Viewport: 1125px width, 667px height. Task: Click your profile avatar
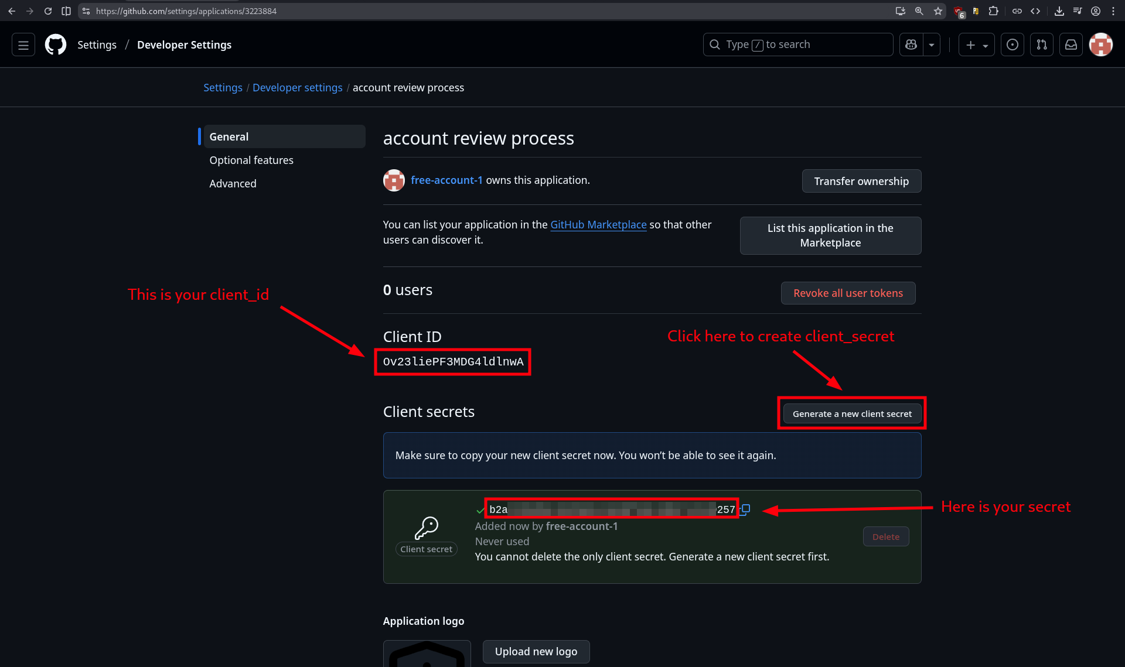coord(1101,45)
